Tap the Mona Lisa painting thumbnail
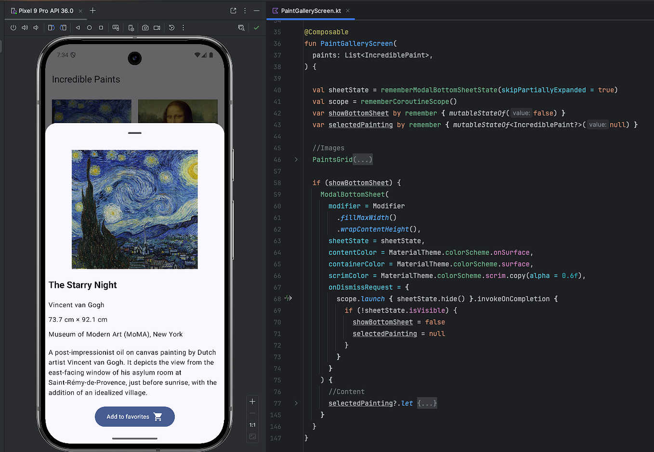Viewport: 654px width, 452px height. pos(178,111)
